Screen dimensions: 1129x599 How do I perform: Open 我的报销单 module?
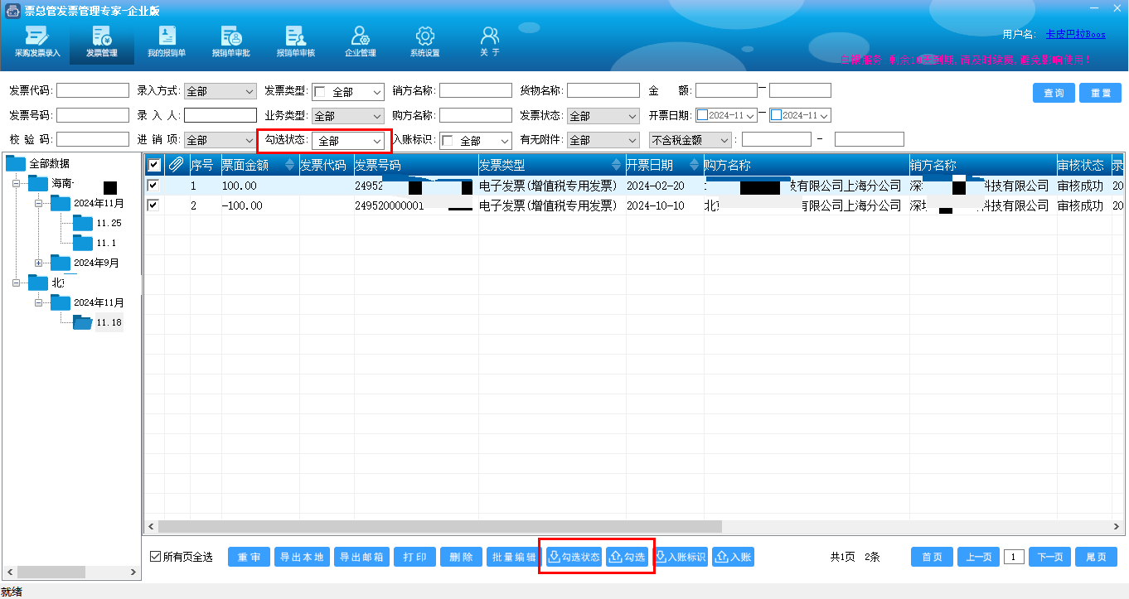coord(167,41)
